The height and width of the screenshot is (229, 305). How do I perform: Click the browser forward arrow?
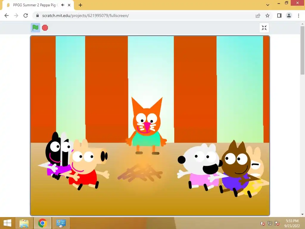click(16, 16)
